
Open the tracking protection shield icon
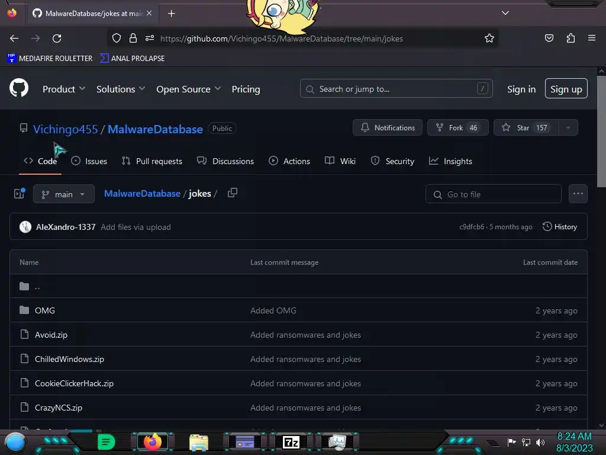point(117,38)
